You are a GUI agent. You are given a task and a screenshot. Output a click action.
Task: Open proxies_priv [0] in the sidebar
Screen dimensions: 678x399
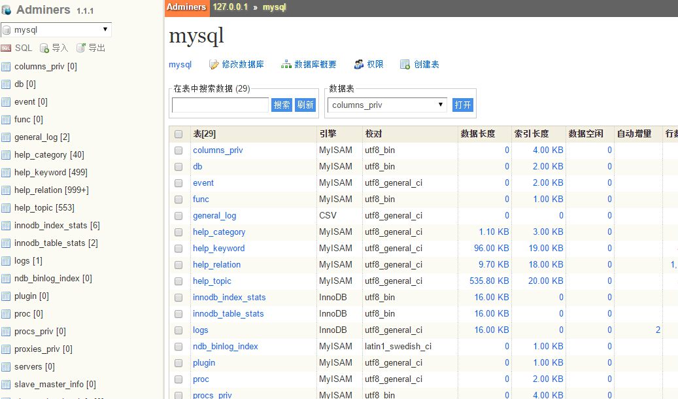point(43,349)
